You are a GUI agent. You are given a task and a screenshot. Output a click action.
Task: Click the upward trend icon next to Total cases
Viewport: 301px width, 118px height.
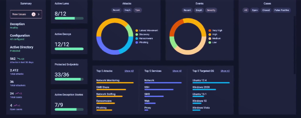tap(17, 93)
